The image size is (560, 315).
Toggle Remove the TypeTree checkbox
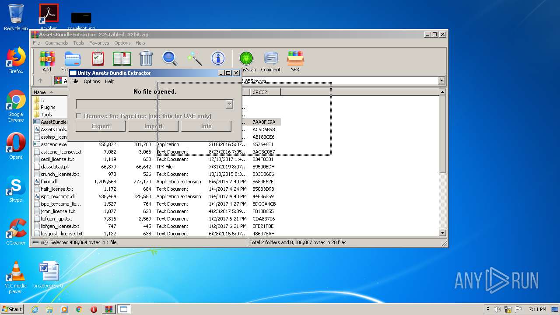coord(79,116)
